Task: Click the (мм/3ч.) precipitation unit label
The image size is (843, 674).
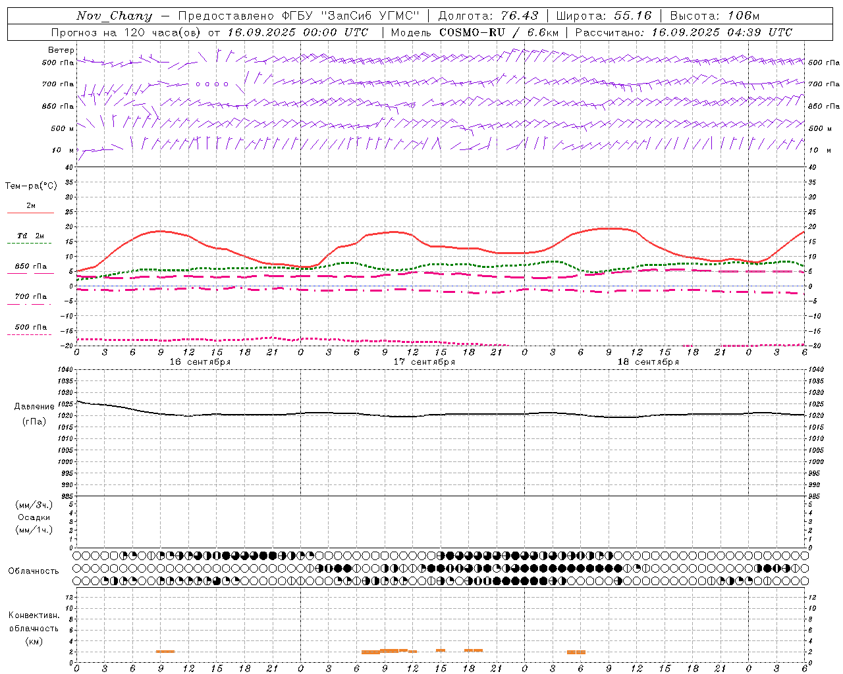Action: point(34,505)
